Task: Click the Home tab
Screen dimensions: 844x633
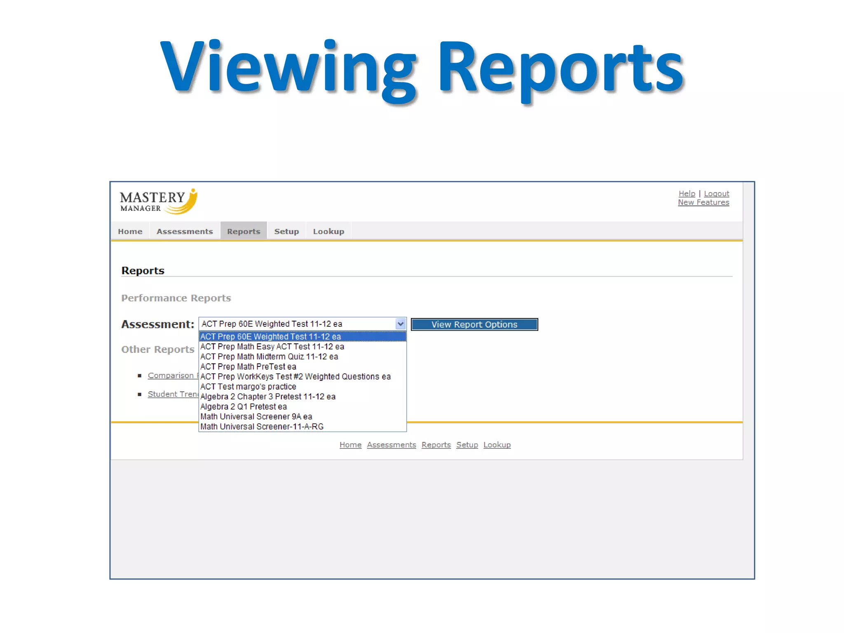Action: [x=130, y=231]
